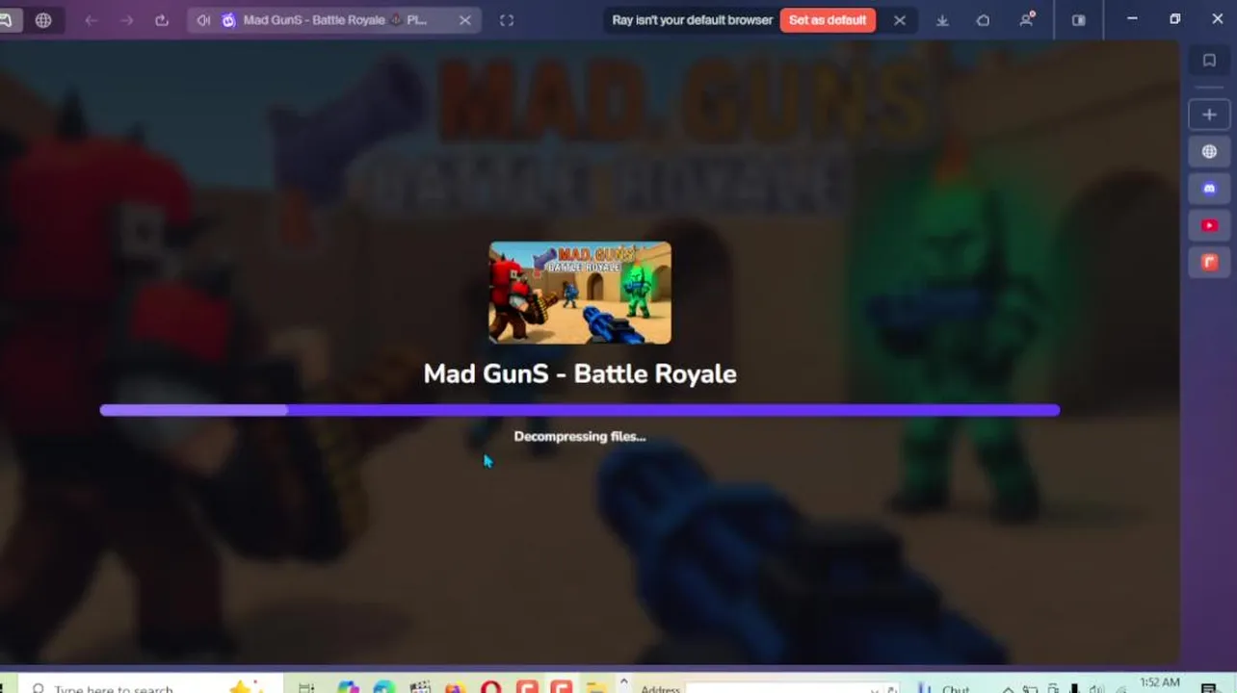Open the red app shortcut below YouTube

[1209, 262]
